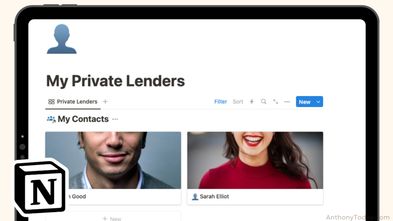
Task: Click the My Contacts group people icon
Action: click(51, 119)
